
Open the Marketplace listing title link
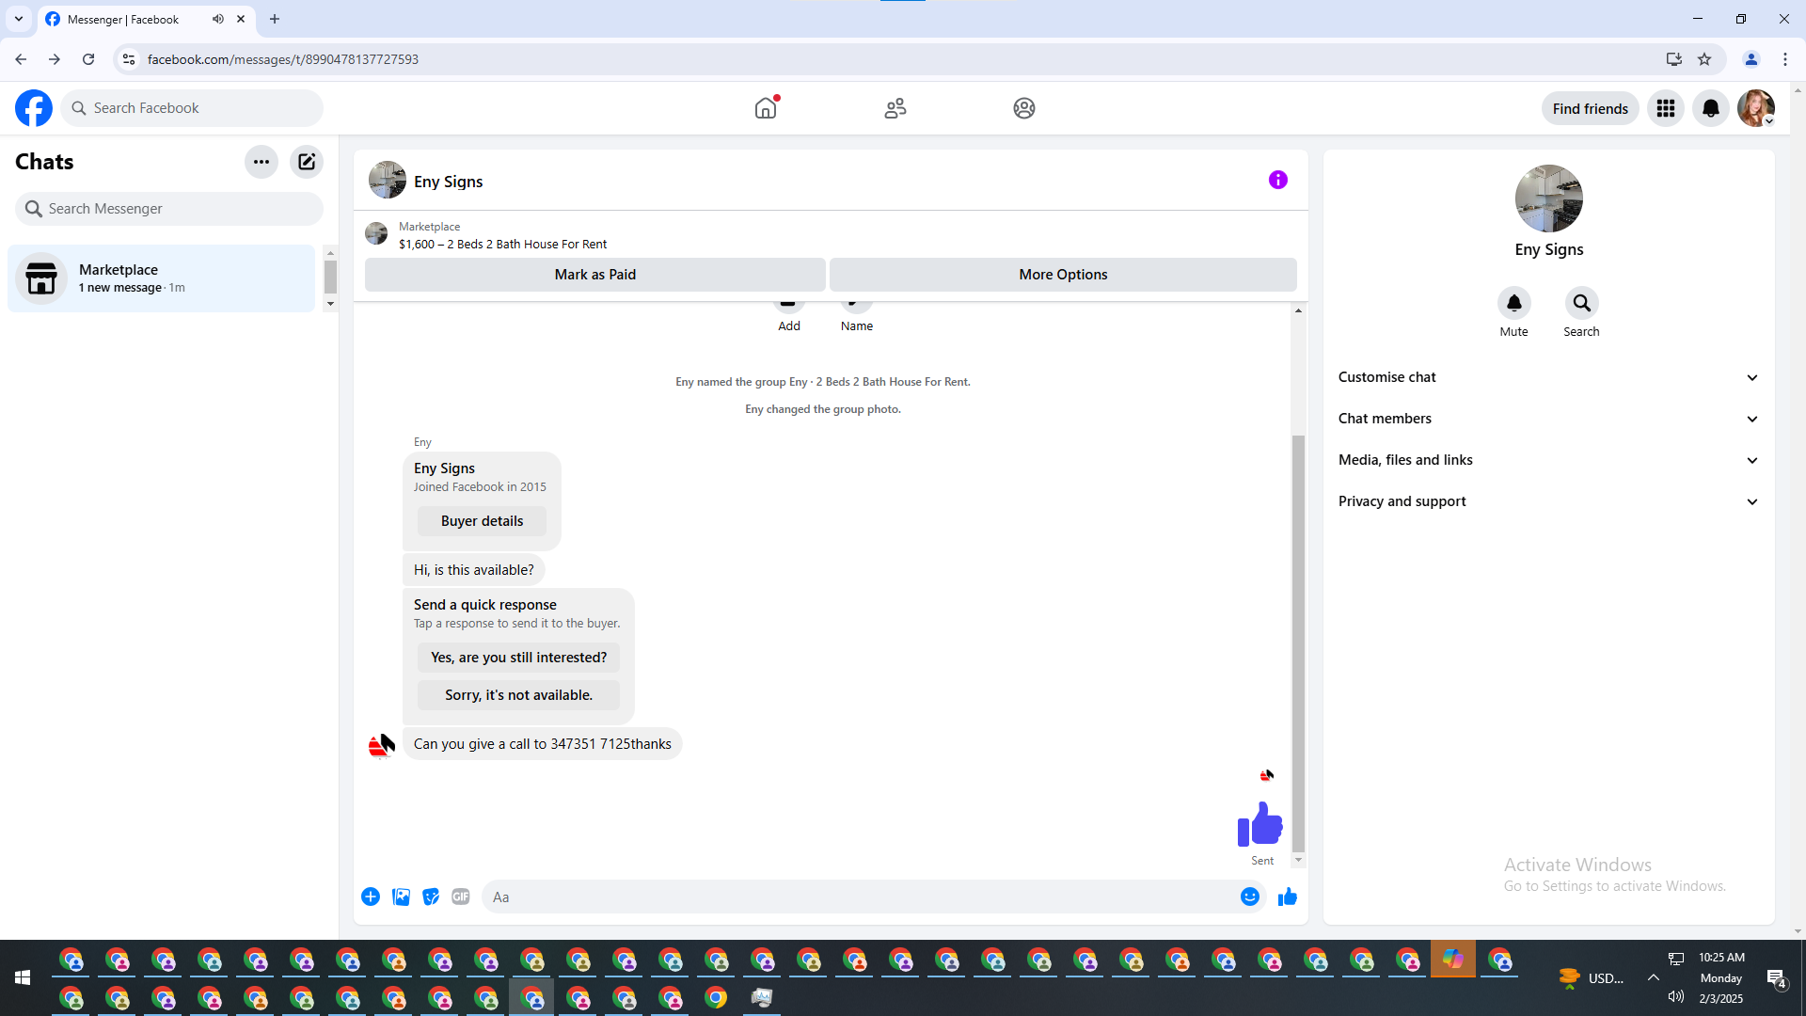[x=502, y=245]
